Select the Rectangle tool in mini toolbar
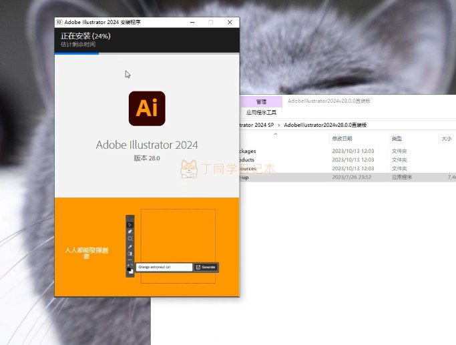Image resolution: width=456 pixels, height=345 pixels. point(130,239)
